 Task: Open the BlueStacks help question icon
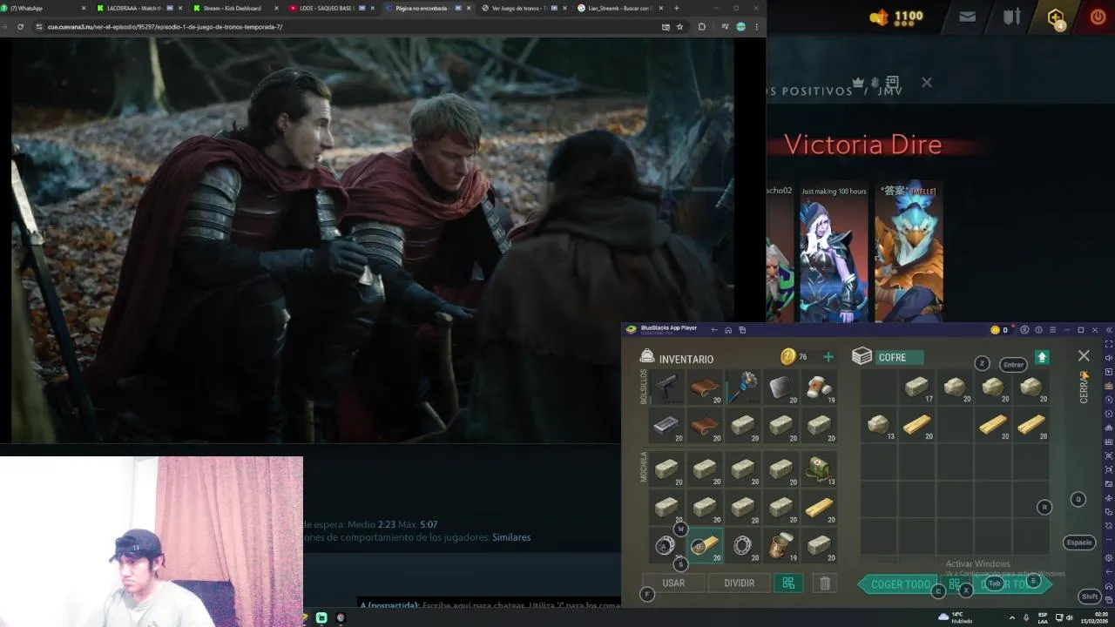click(1038, 330)
